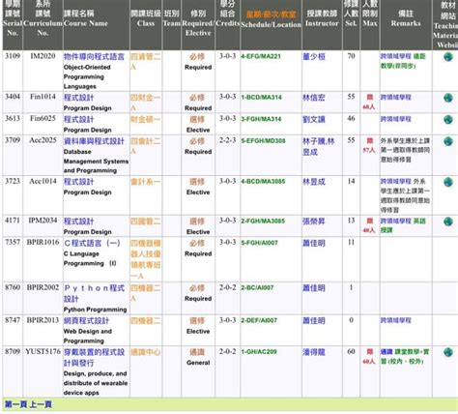
Task: Select schedule 1-BCD/MA314
Action: click(x=261, y=97)
